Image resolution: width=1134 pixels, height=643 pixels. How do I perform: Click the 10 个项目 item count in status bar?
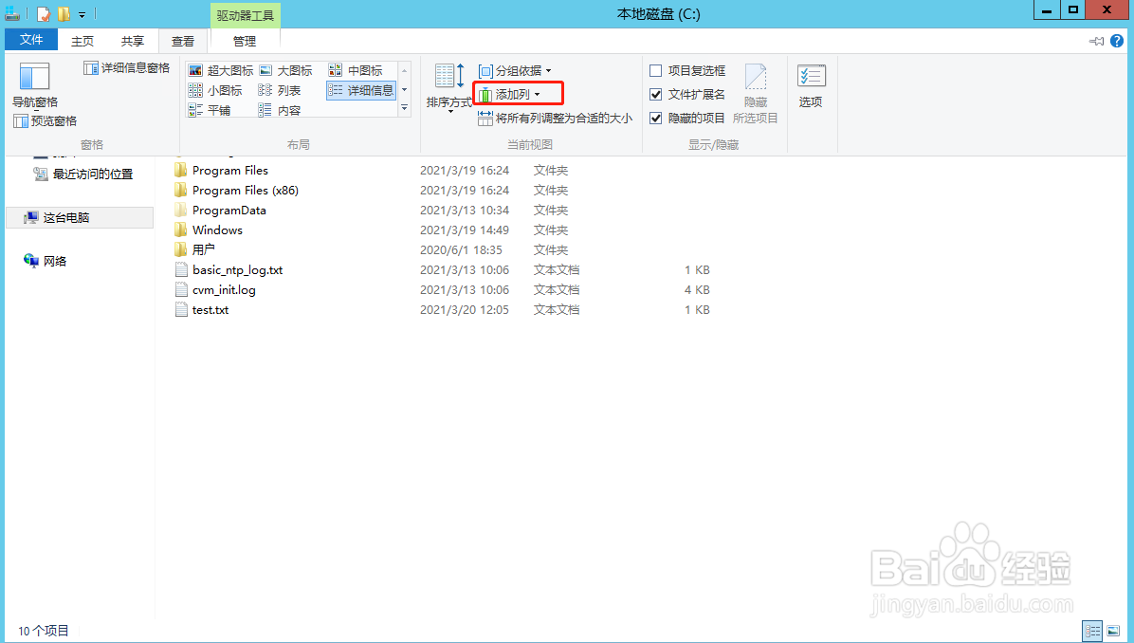click(x=44, y=631)
